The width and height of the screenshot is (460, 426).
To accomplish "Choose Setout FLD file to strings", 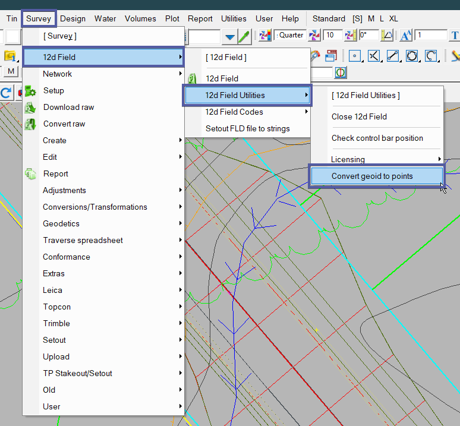I will (x=247, y=128).
